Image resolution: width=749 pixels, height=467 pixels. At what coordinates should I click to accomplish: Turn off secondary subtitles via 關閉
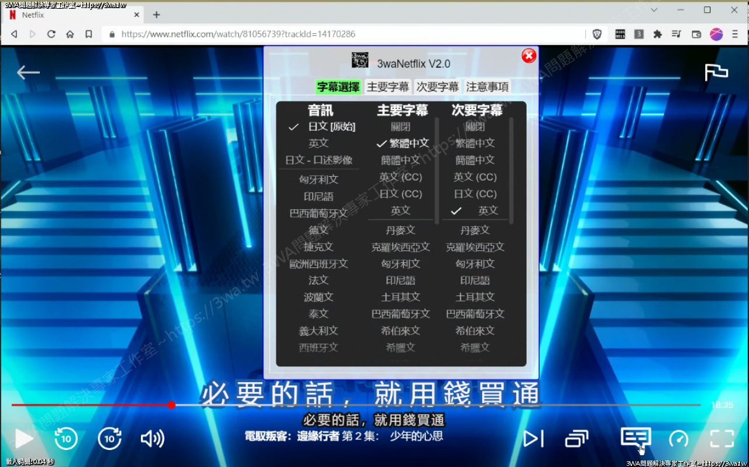(x=475, y=126)
